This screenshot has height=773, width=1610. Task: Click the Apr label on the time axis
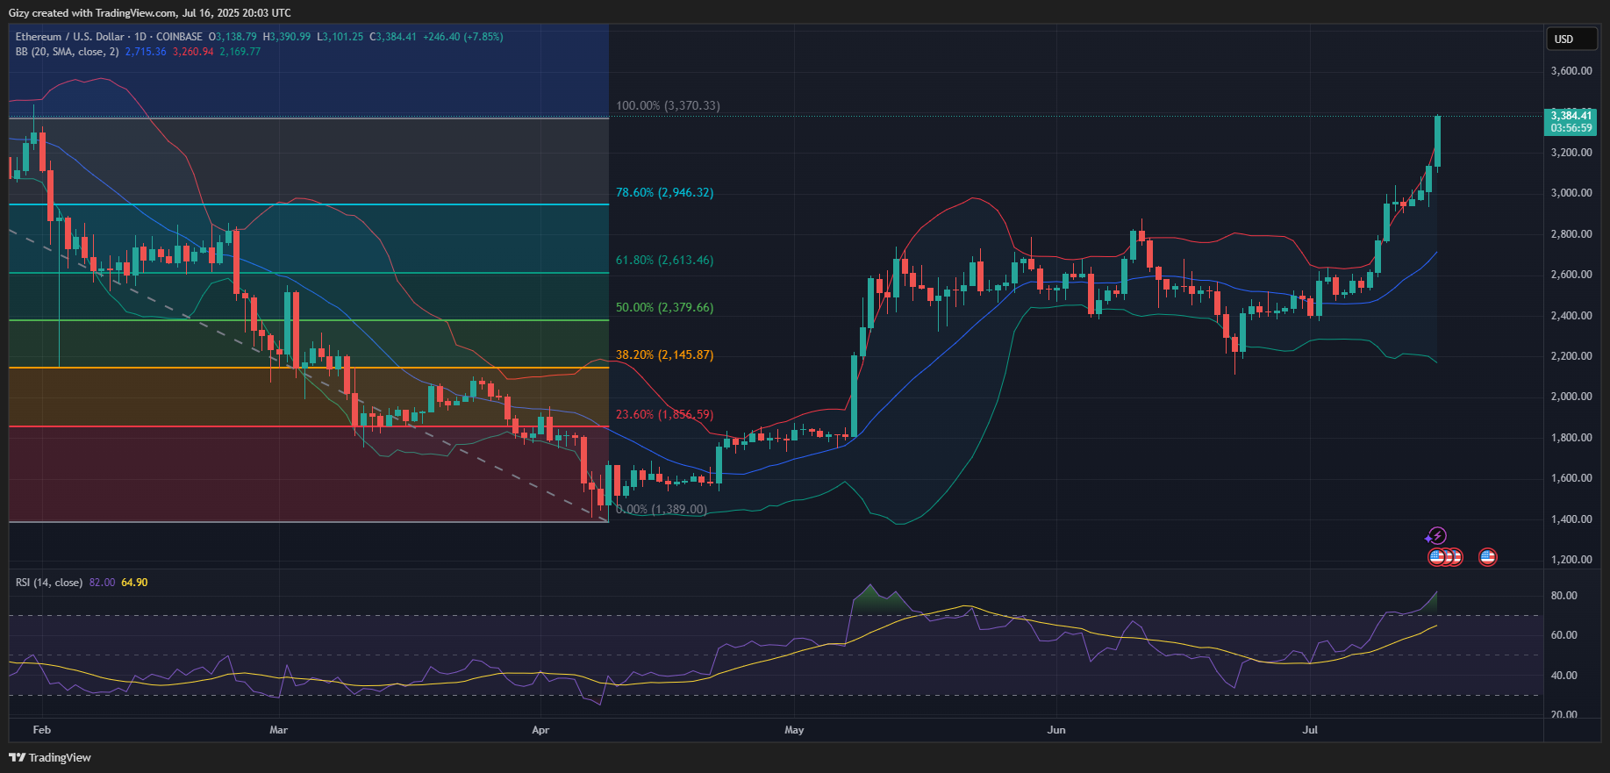[x=540, y=730]
